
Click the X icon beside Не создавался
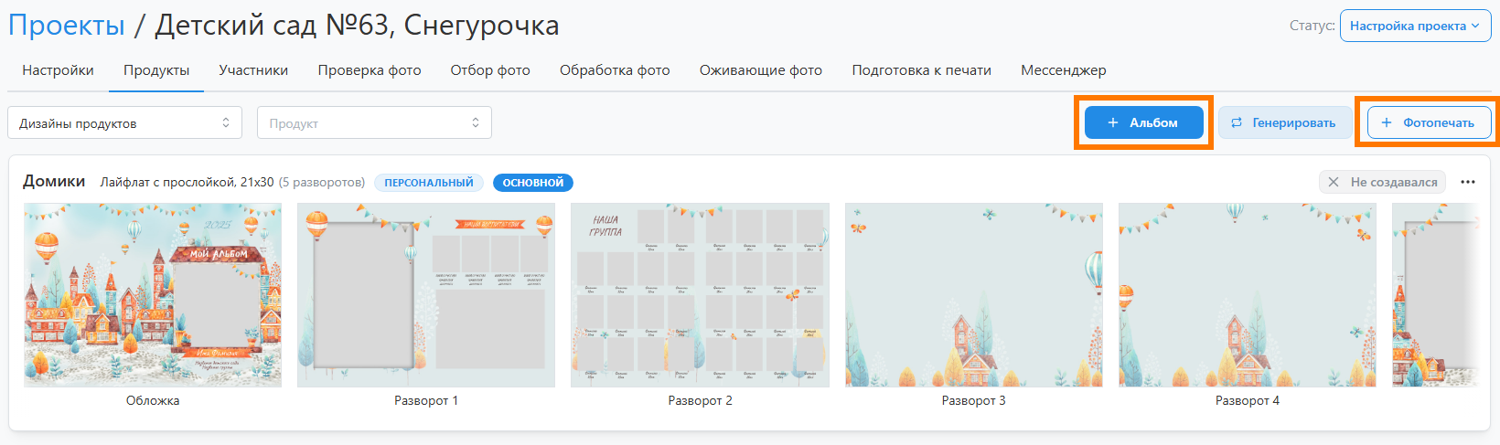coord(1334,182)
